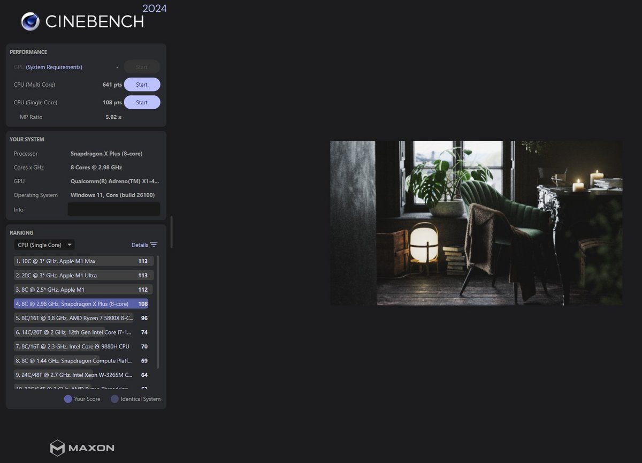Click the "Windows 11, Core (build 26100)" value
Image resolution: width=642 pixels, height=463 pixels.
point(113,195)
